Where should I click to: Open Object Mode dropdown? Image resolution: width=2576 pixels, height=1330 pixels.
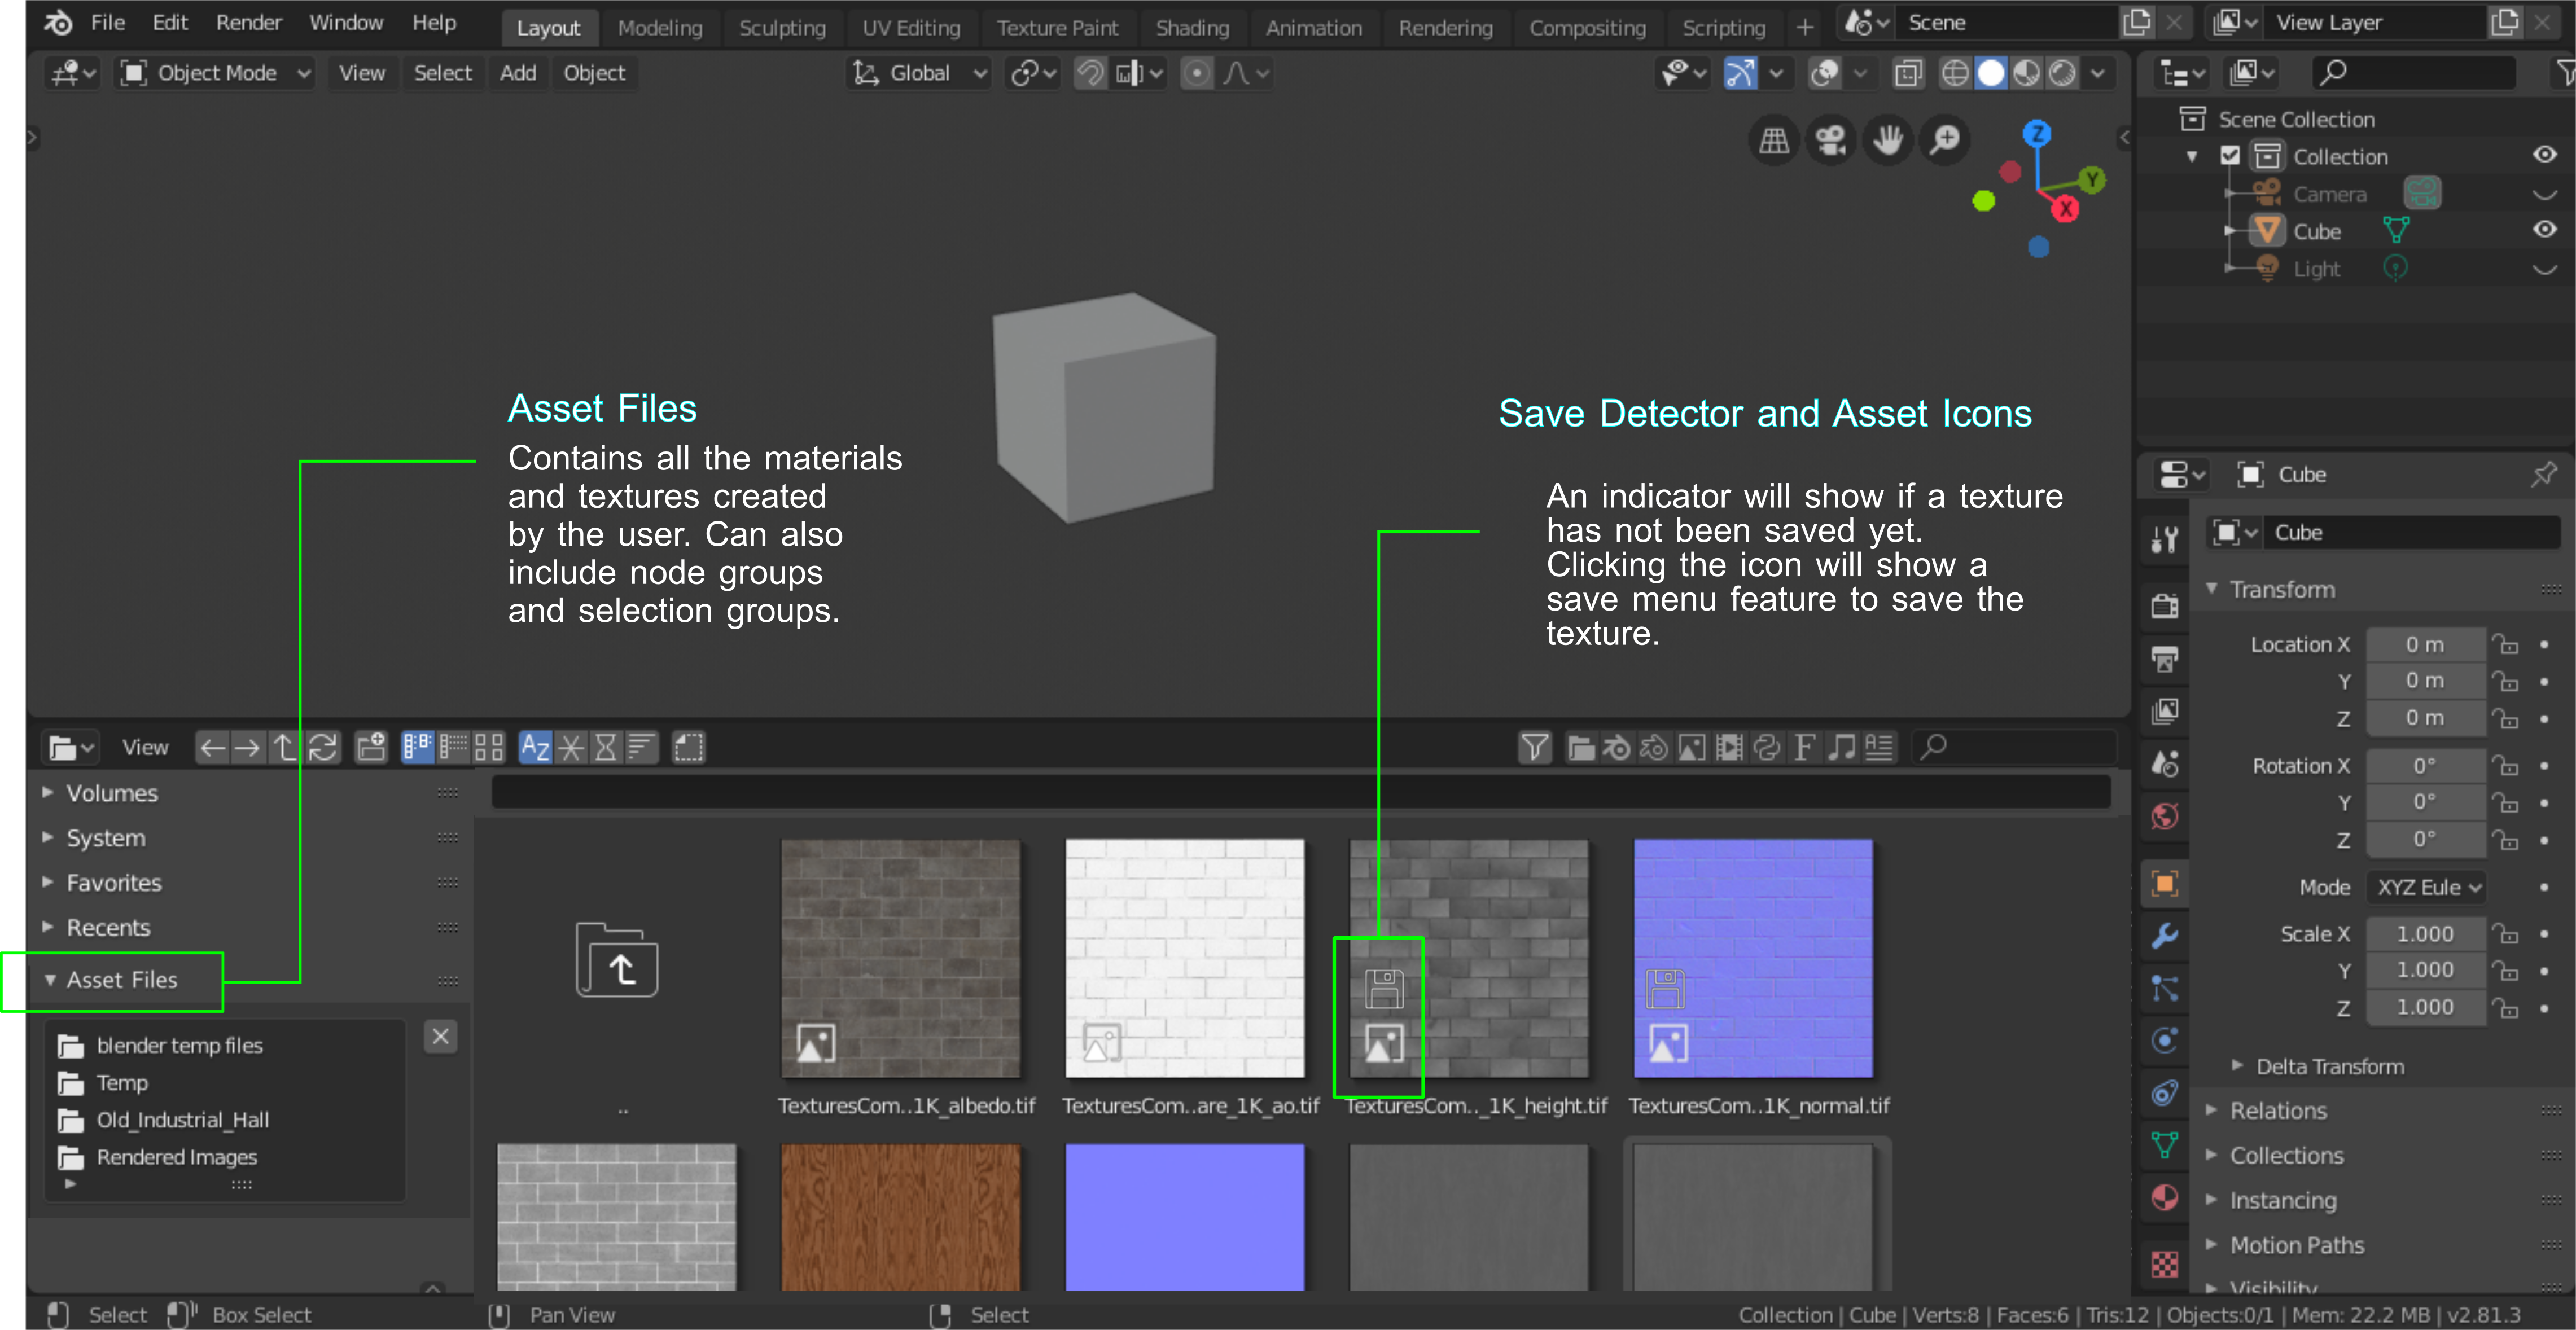click(215, 73)
